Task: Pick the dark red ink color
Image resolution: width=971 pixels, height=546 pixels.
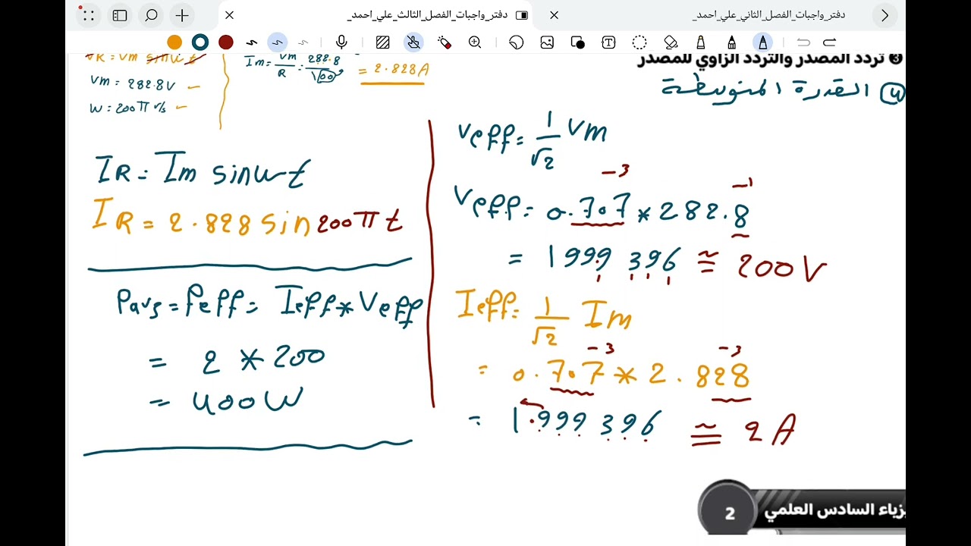Action: [x=226, y=42]
